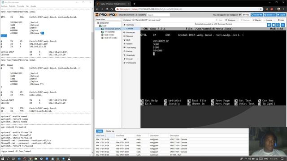Click the container toolbar Help button
Image resolution: width=287 pixels, height=161 pixels.
tap(281, 20)
